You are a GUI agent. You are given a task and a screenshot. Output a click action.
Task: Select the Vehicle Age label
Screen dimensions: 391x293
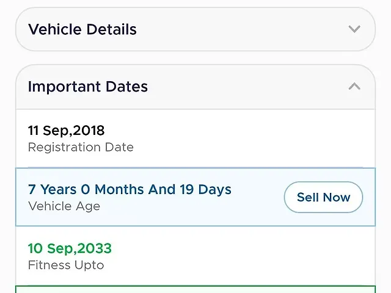(64, 206)
